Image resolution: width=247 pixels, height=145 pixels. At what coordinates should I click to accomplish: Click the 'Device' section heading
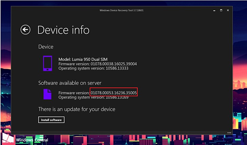46,47
